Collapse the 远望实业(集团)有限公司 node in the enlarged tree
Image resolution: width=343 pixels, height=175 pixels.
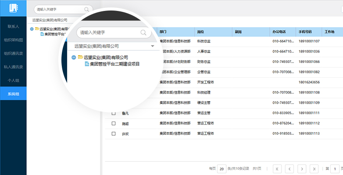[73, 57]
